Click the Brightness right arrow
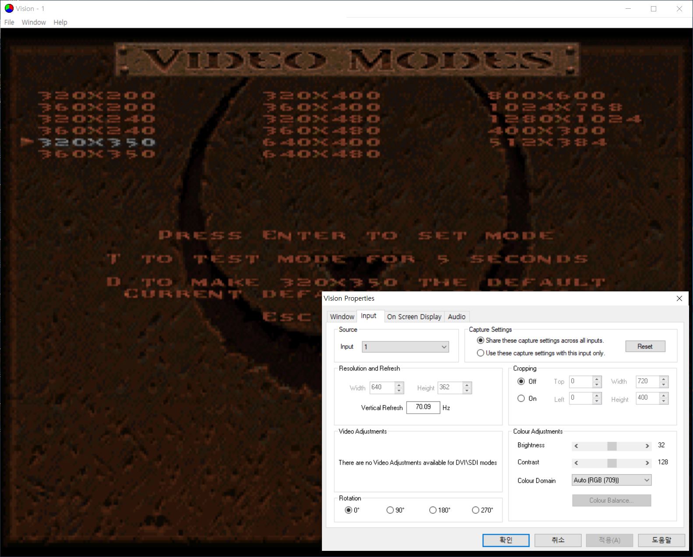693x557 pixels. point(647,446)
